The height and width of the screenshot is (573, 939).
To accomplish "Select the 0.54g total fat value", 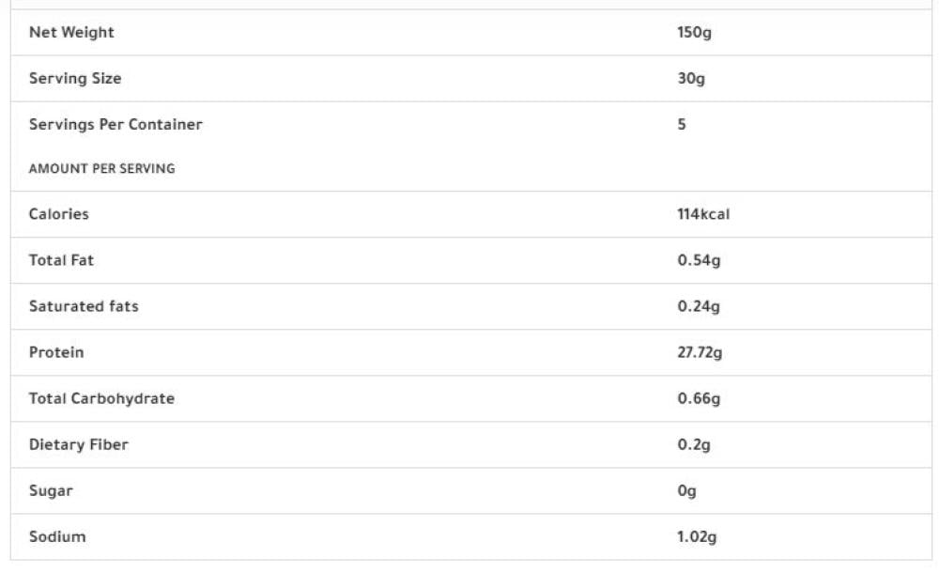I will 699,260.
